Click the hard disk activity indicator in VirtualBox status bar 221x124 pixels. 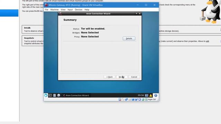[x=120, y=100]
